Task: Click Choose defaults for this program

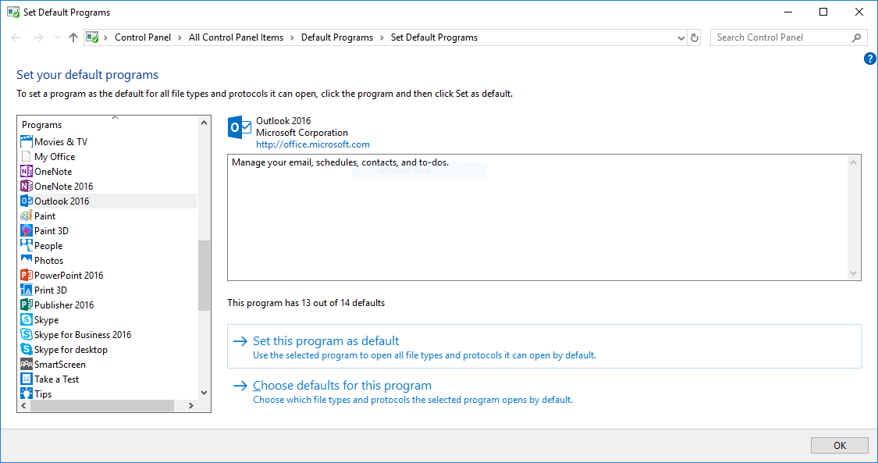Action: [342, 385]
